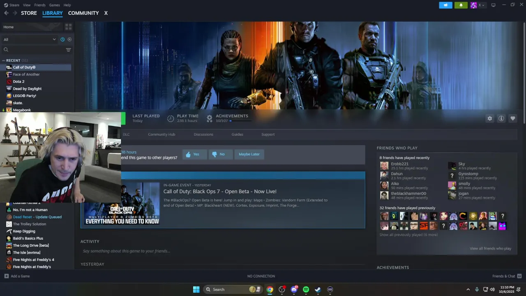Open the STORE tab
Viewport: 526px width, 296px height.
(29, 13)
